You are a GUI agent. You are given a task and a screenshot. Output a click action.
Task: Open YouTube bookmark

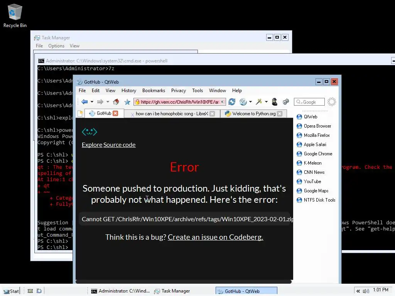(x=309, y=182)
